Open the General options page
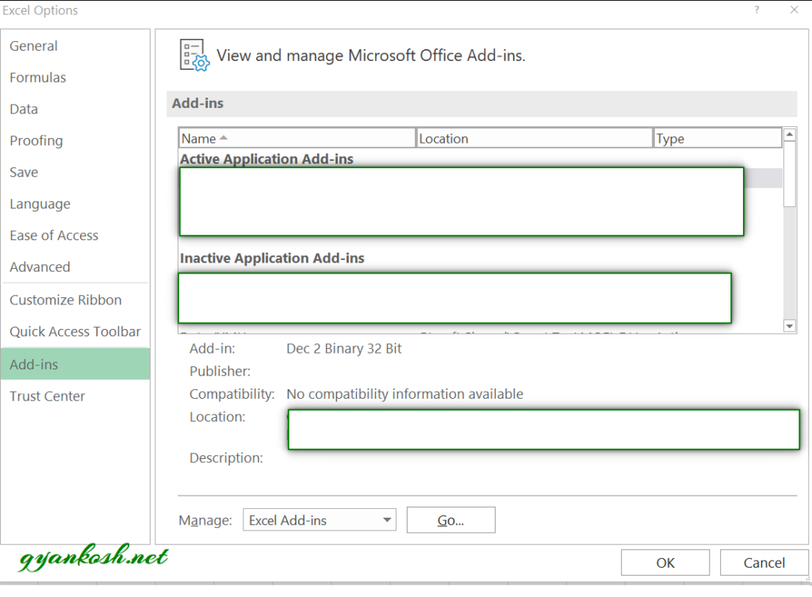 click(x=33, y=46)
